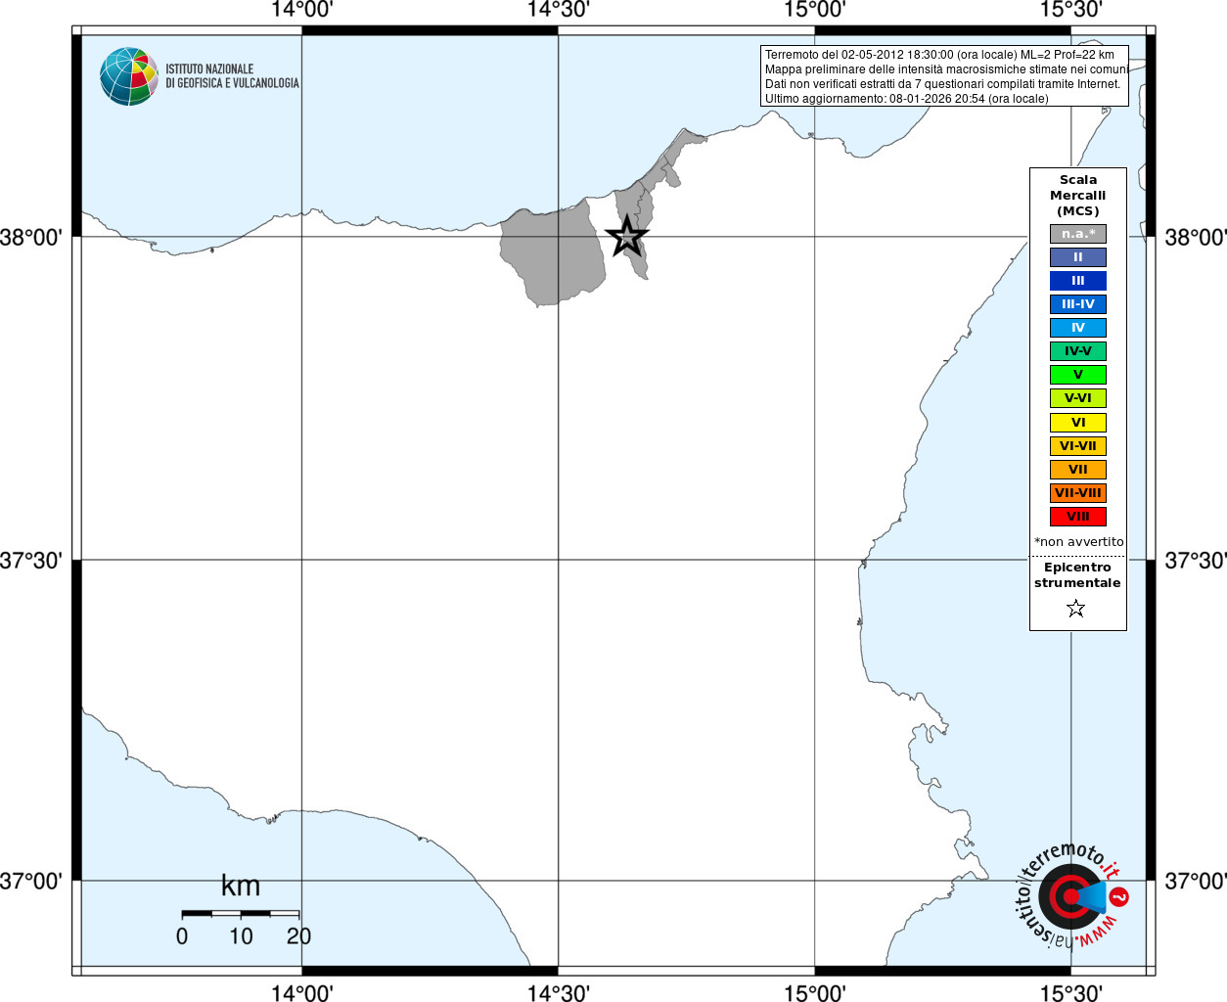Click the right 38°00' latitude label
This screenshot has height=1002, width=1227.
(1195, 237)
